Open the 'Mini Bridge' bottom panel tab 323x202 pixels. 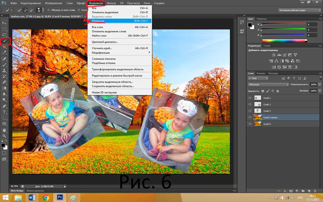pyautogui.click(x=17, y=191)
